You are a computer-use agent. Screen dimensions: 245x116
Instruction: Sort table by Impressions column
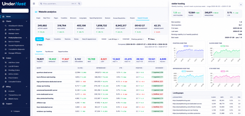(101, 68)
